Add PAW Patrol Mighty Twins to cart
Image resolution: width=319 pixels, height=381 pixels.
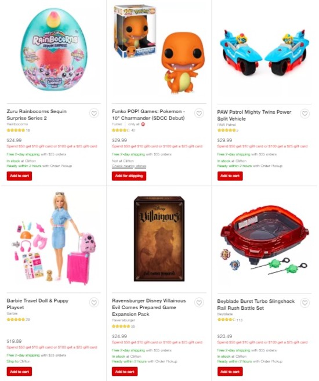(230, 176)
